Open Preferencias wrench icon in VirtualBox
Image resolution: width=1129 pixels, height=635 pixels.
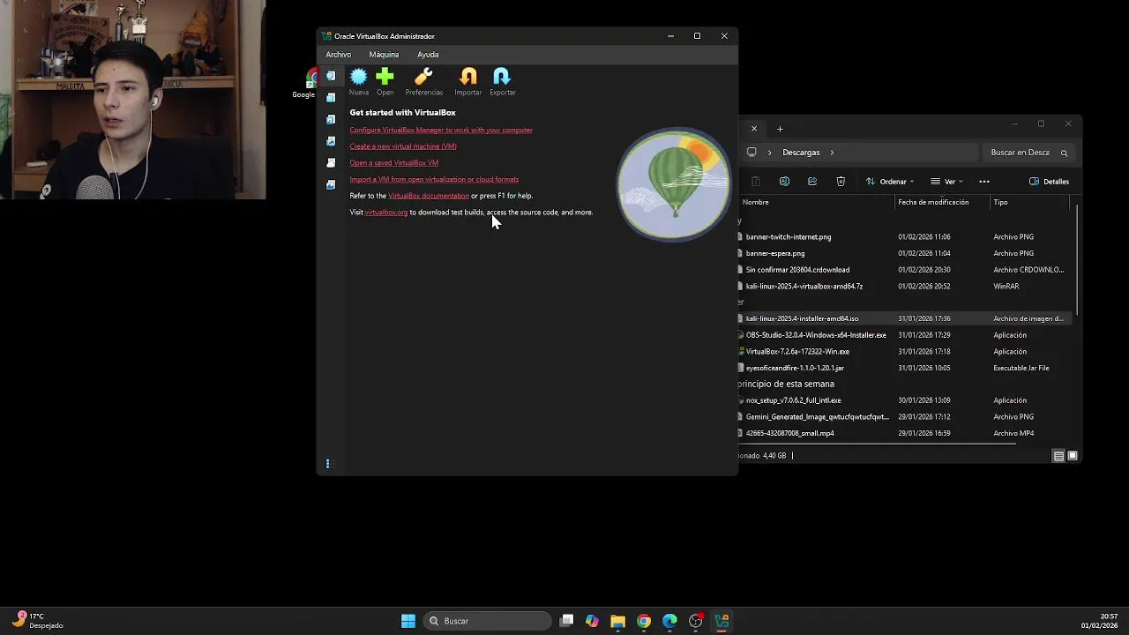(x=423, y=78)
